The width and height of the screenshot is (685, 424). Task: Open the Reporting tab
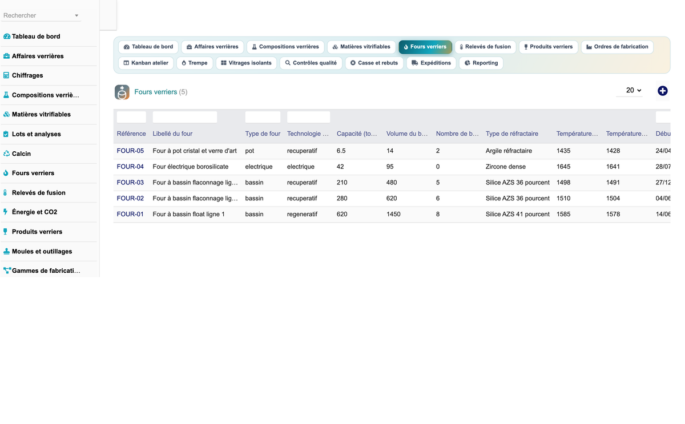[481, 63]
